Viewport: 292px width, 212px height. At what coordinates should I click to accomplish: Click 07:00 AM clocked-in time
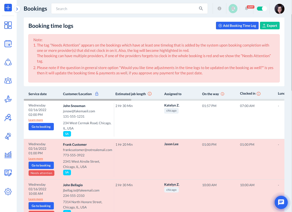tap(247, 106)
